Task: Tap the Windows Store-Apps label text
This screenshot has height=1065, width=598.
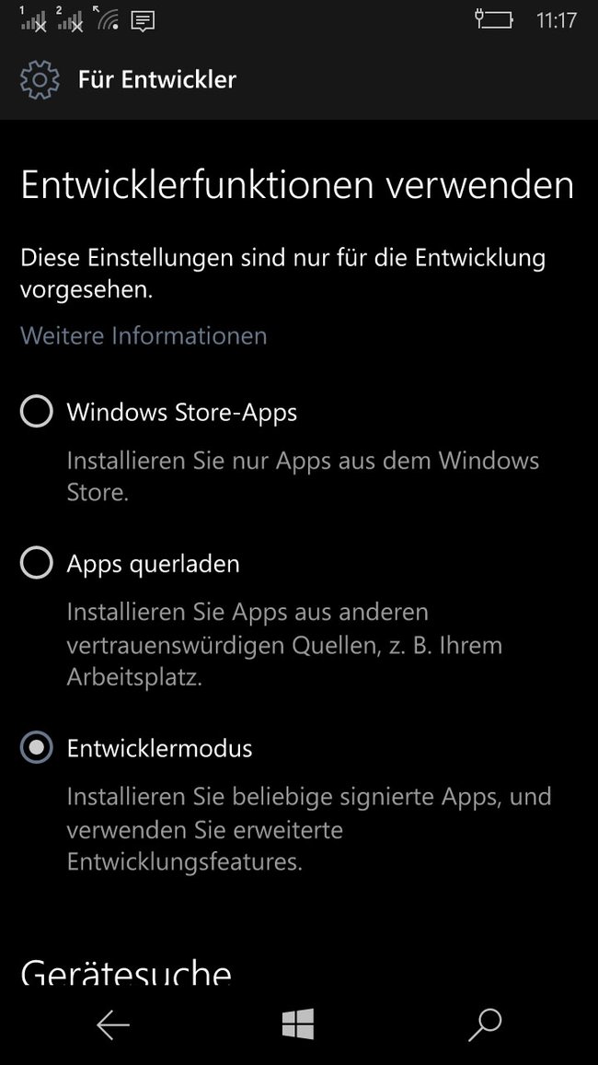Action: pyautogui.click(x=182, y=413)
